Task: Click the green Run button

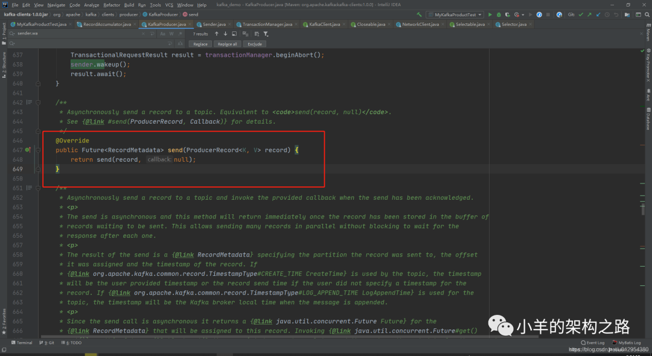Action: [490, 14]
